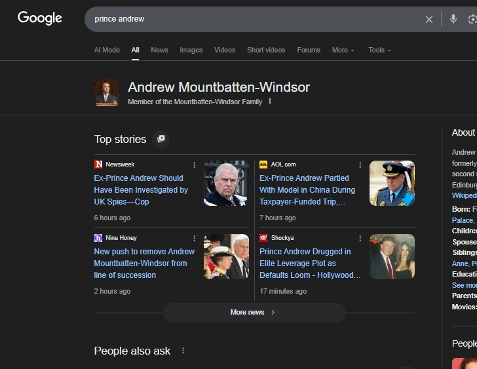This screenshot has height=369, width=477.
Task: Open options beside Mountbatten-Windsor Family subtitle
Action: pyautogui.click(x=269, y=102)
